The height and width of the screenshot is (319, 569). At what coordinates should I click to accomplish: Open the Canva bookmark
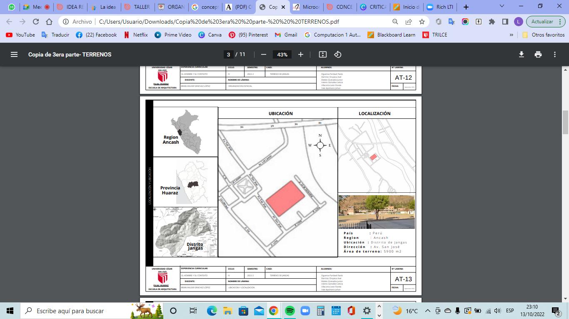pos(210,35)
